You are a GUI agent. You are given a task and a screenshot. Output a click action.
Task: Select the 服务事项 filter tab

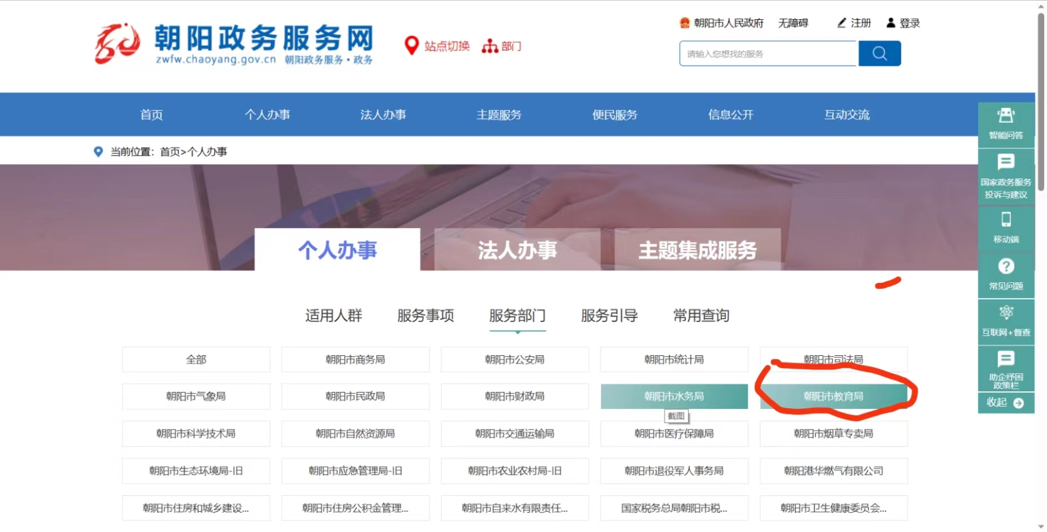point(425,316)
